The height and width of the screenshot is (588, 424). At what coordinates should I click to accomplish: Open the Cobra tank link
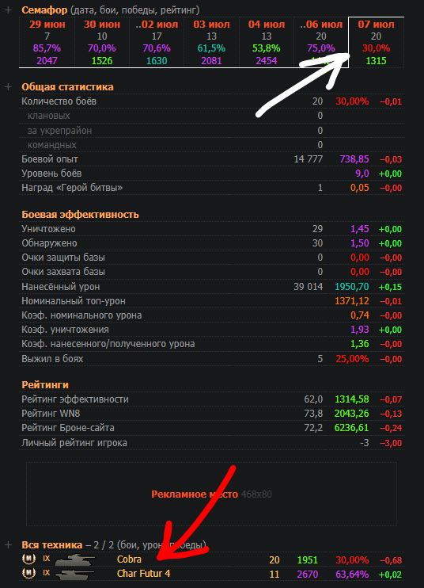[129, 559]
